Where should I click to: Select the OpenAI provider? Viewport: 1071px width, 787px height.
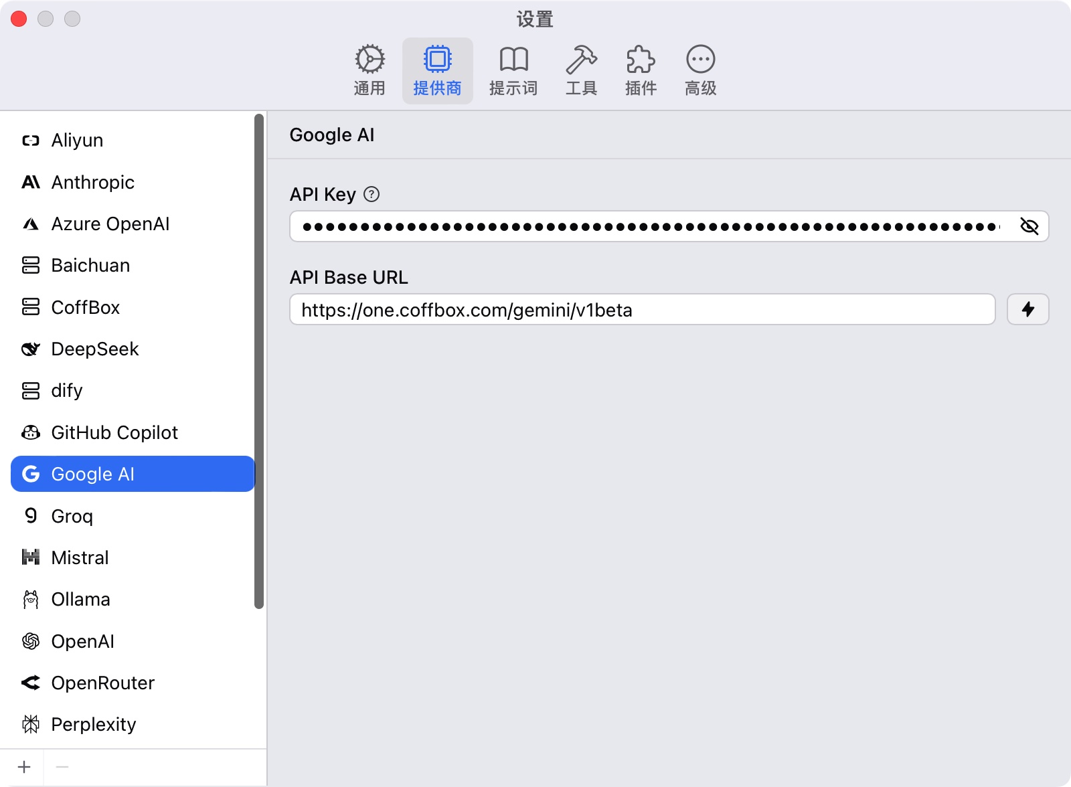pyautogui.click(x=133, y=641)
